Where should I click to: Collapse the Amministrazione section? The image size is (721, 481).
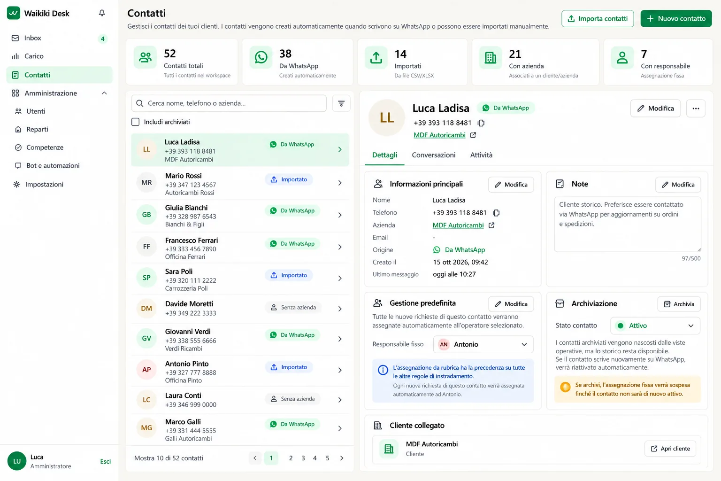(104, 93)
